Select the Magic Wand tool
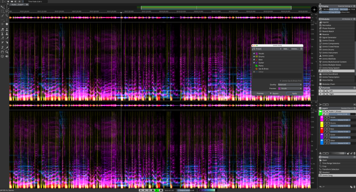356x192 pixels. (7, 15)
